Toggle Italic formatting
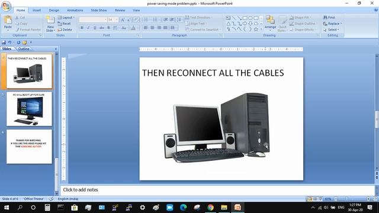Screen dimensions: 379x213 (88, 28)
